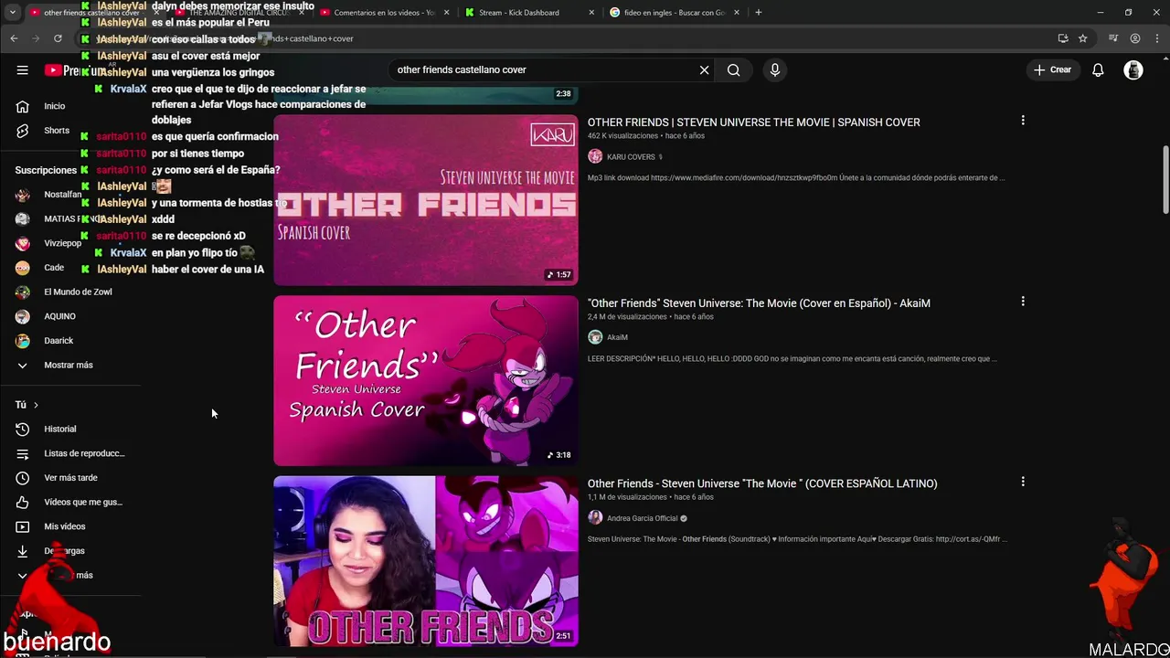This screenshot has height=658, width=1170.
Task: Open title COVER ESPAÑOL LATINO video
Action: point(762,483)
